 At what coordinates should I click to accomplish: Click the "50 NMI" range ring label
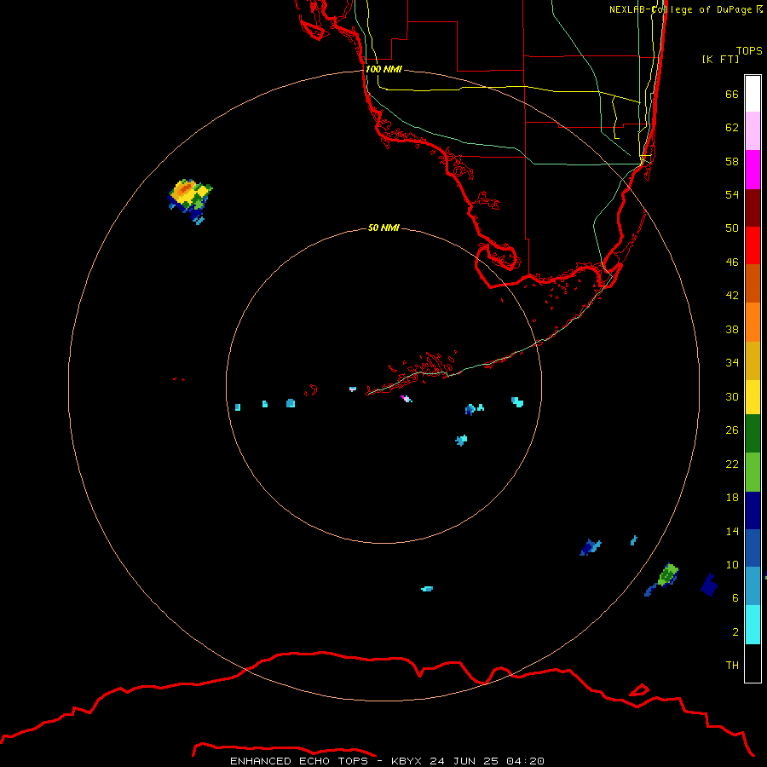tap(383, 228)
